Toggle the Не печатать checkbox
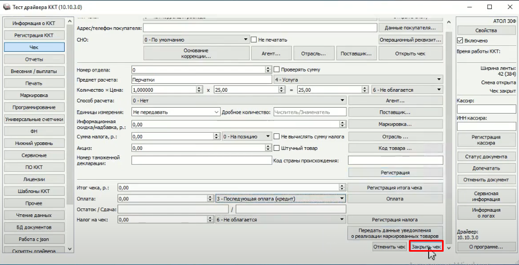The image size is (519, 265). click(254, 39)
